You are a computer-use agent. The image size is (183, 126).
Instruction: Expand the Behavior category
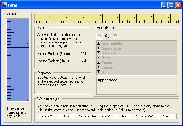point(99,53)
